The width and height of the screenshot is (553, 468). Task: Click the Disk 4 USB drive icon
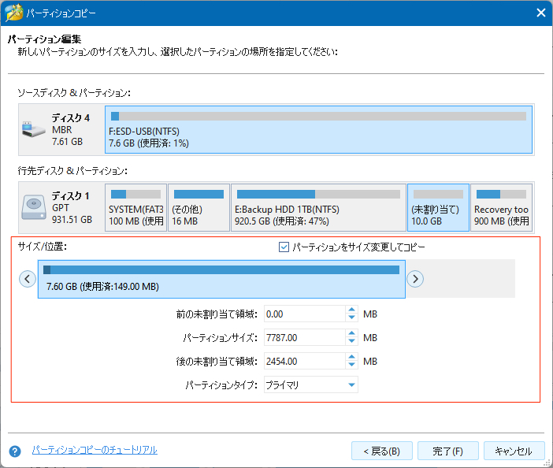(34, 128)
